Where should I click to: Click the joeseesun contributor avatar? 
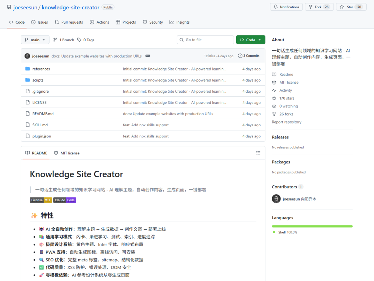click(x=276, y=199)
